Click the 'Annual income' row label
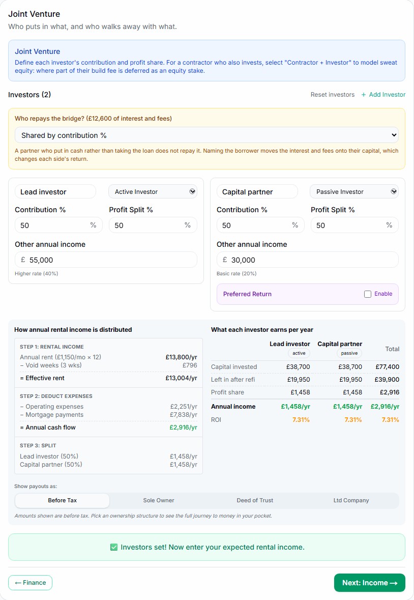The width and height of the screenshot is (414, 600). coord(233,407)
